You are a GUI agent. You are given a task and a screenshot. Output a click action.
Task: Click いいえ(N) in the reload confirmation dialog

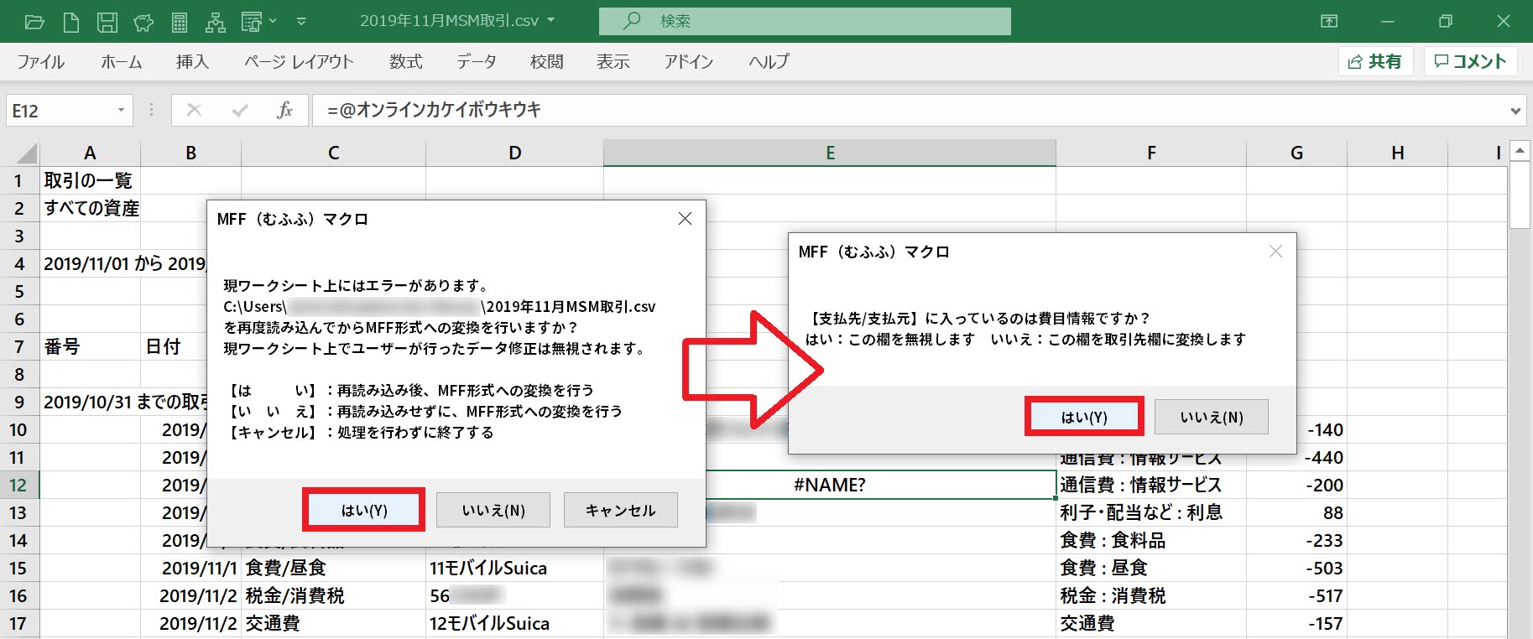coord(493,510)
